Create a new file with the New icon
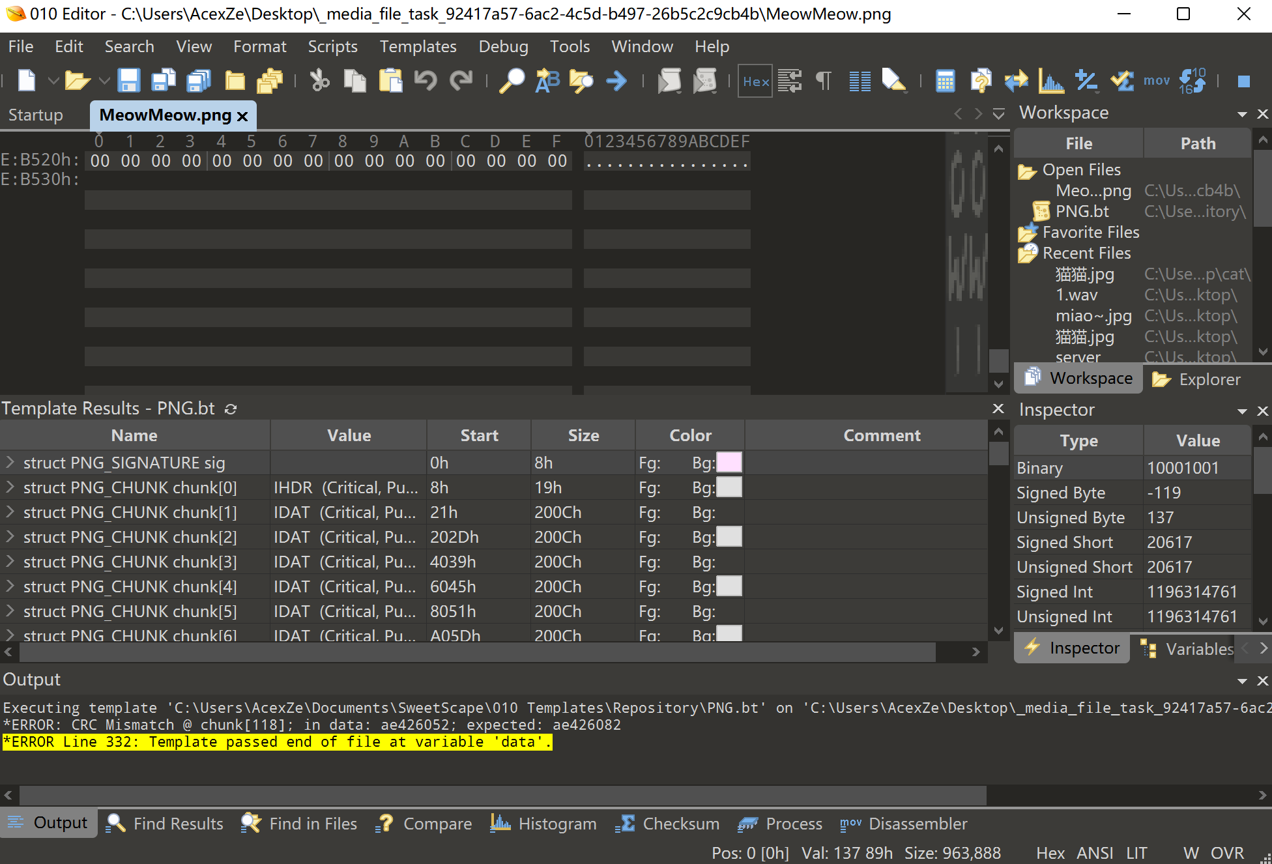This screenshot has height=864, width=1272. pyautogui.click(x=26, y=81)
